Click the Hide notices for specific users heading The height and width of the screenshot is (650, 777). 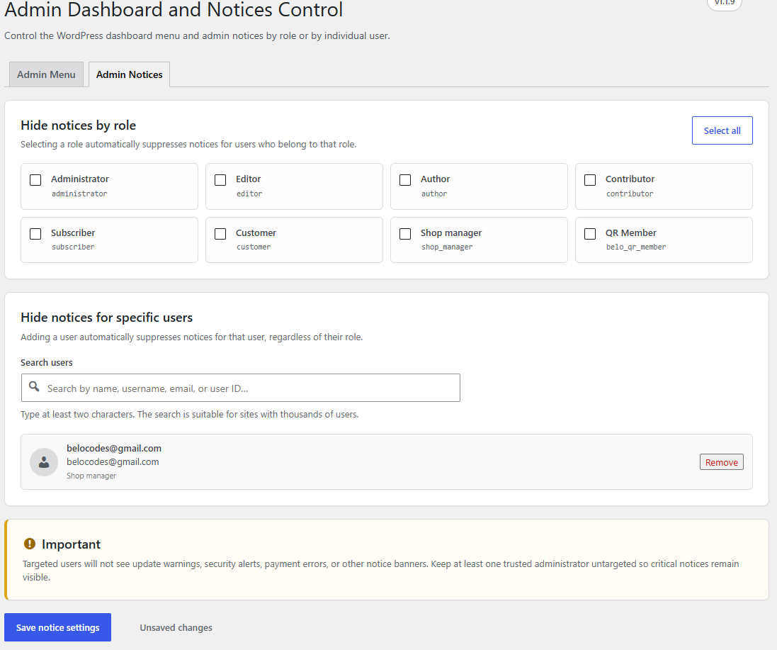pos(106,318)
